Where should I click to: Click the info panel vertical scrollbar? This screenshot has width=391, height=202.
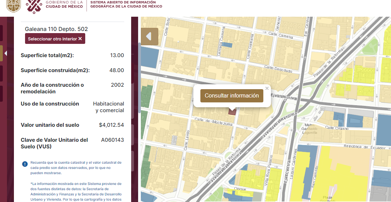[139, 77]
